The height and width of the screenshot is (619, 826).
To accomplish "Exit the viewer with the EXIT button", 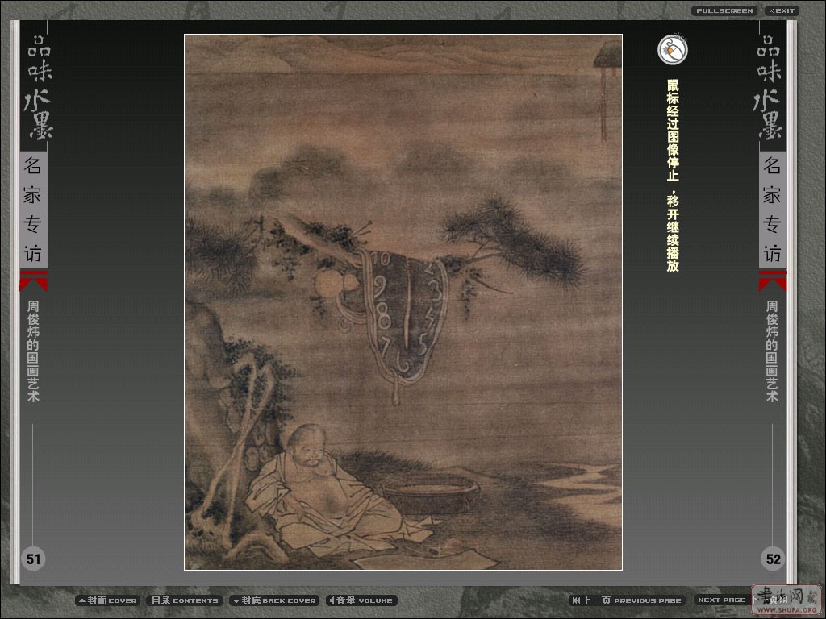I will click(x=782, y=11).
